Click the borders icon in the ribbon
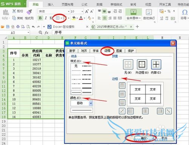Screen dimensions: 189x145 coord(57,18)
